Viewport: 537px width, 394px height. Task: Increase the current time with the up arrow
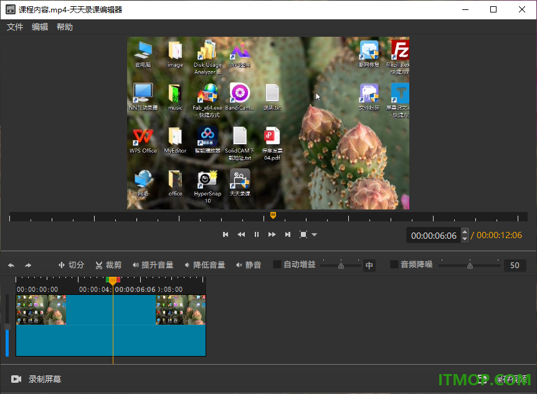click(x=465, y=232)
